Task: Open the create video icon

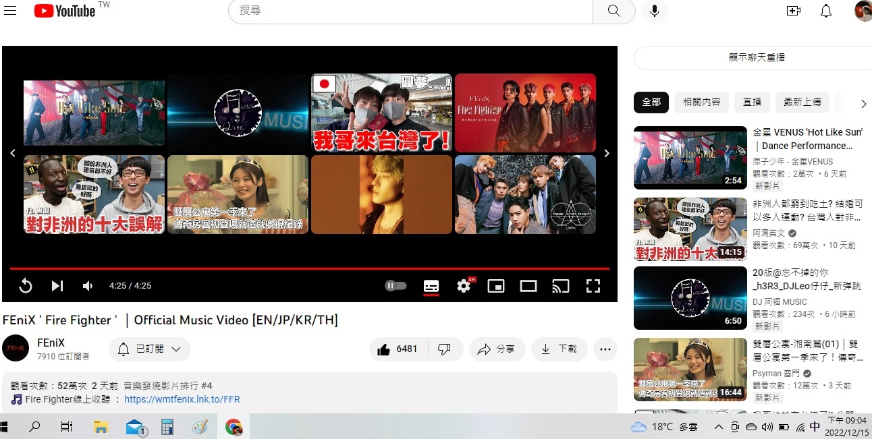Action: [794, 11]
